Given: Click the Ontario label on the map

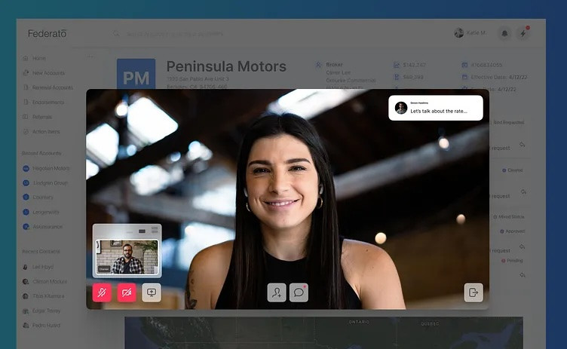Looking at the screenshot, I should [x=359, y=322].
